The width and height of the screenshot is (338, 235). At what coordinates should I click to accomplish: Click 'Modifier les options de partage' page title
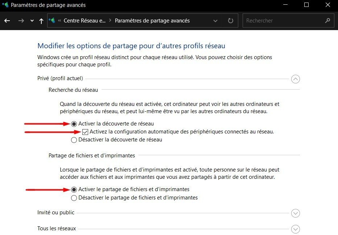(x=131, y=46)
